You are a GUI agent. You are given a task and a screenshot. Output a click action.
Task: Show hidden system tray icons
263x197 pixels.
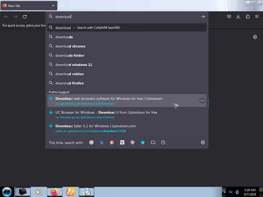[224, 192]
